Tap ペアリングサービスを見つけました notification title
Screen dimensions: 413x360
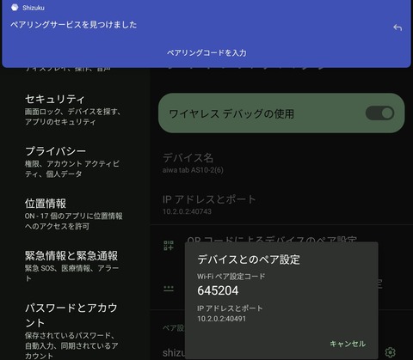click(74, 25)
